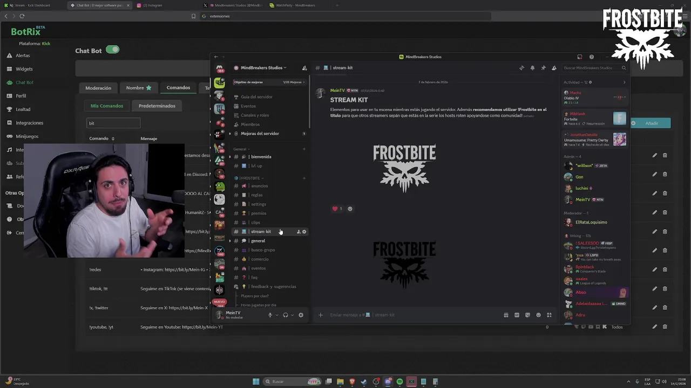The height and width of the screenshot is (388, 691).
Task: Collapse the FROSTBITE channel category
Action: point(249,178)
